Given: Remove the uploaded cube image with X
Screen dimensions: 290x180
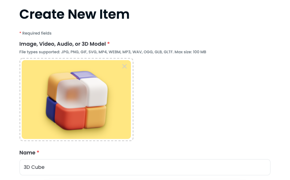Looking at the screenshot, I should pos(124,66).
